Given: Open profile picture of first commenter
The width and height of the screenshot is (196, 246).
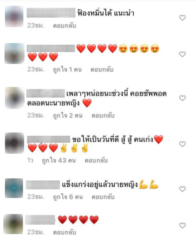Looking at the screenshot, I should 14,16.
